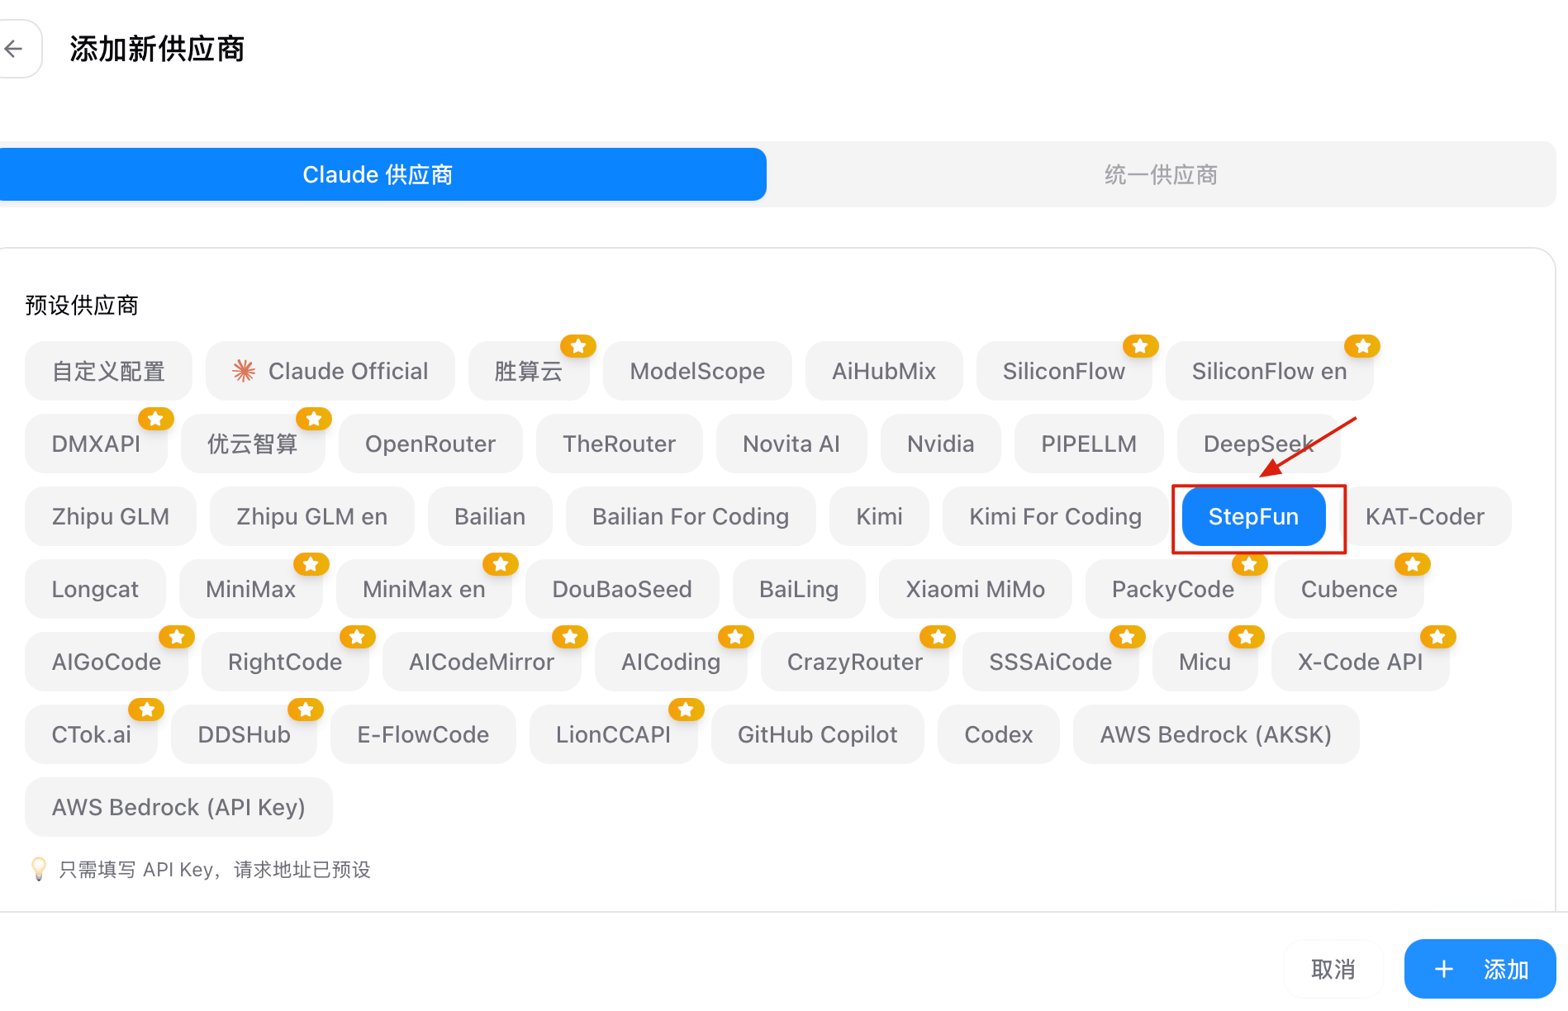Select the LionCCAPI provider
The width and height of the screenshot is (1568, 1011).
614,734
